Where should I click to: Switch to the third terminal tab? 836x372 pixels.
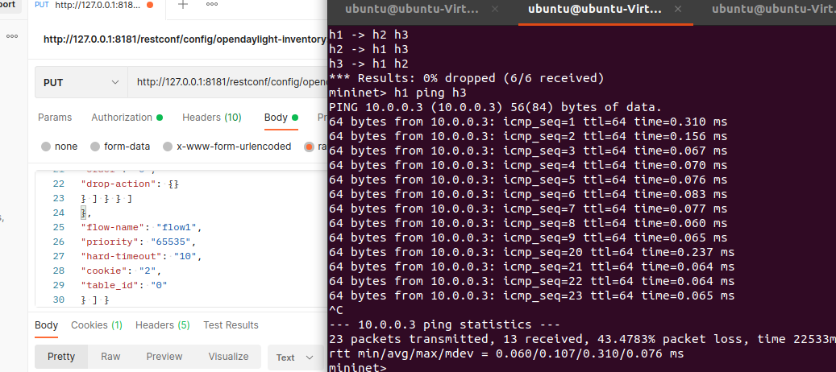click(x=773, y=9)
